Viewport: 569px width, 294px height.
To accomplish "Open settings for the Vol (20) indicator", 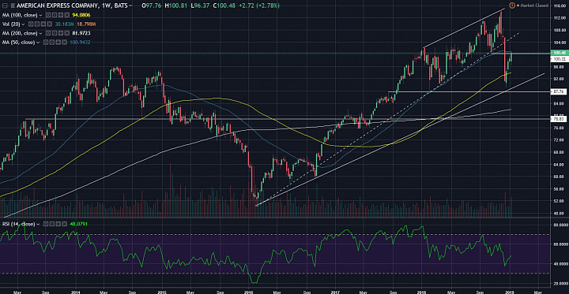I will pos(37,24).
